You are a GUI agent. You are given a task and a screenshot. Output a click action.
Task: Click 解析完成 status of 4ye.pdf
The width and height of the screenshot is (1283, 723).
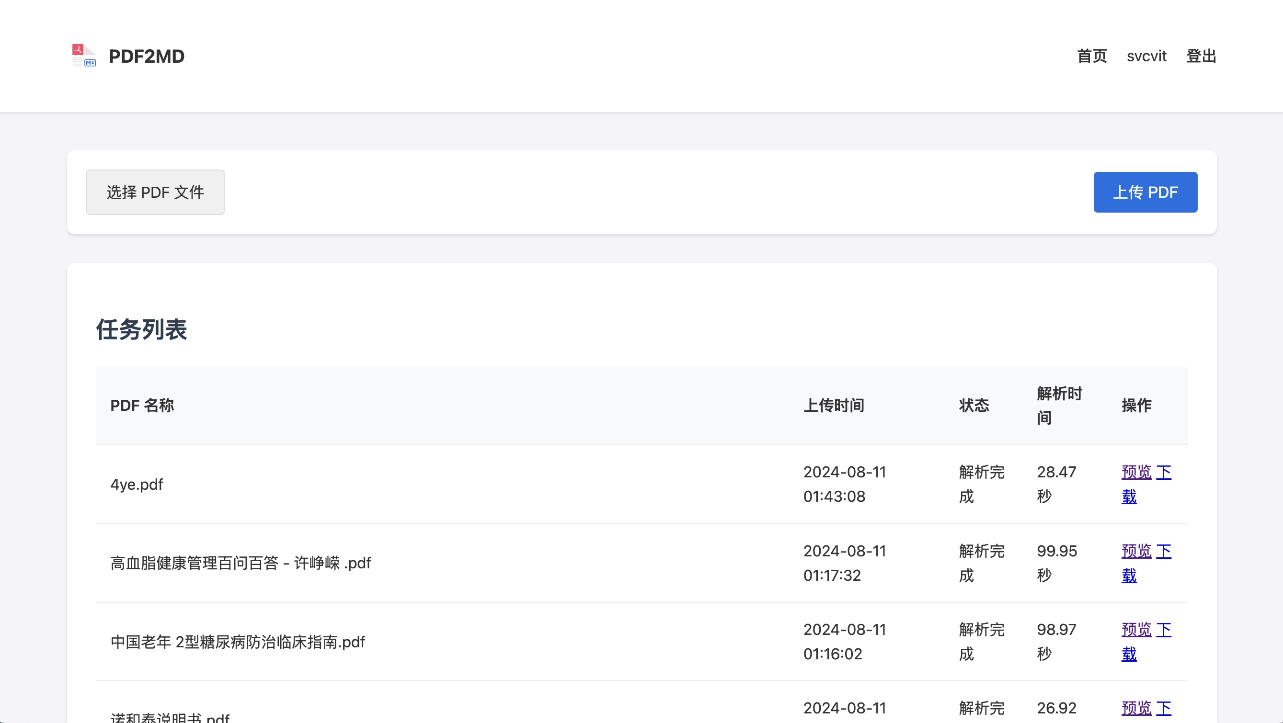click(982, 484)
